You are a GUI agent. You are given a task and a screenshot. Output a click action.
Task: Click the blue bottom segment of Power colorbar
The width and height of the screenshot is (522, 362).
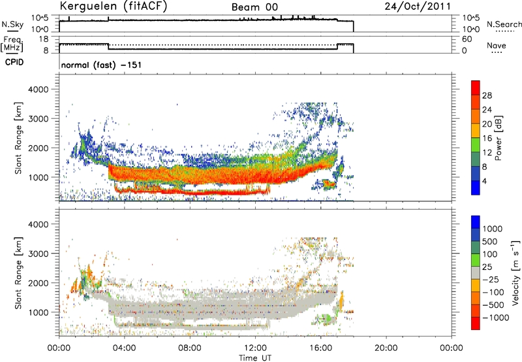(x=476, y=188)
